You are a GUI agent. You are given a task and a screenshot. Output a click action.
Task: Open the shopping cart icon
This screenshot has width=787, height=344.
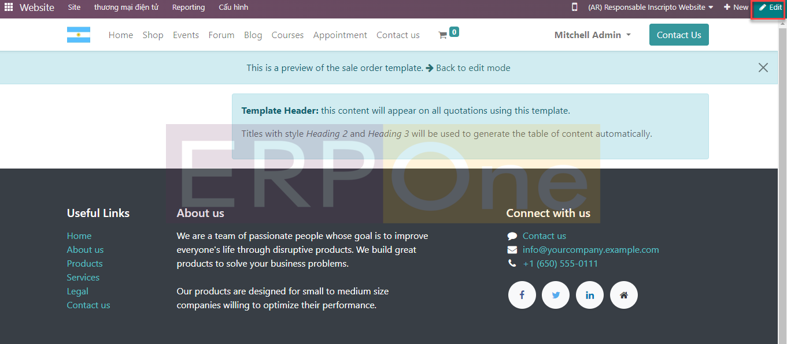443,35
